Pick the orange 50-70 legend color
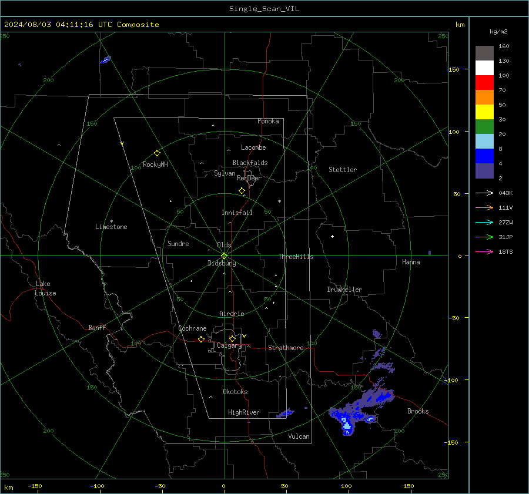Image resolution: width=529 pixels, height=494 pixels. tap(484, 98)
